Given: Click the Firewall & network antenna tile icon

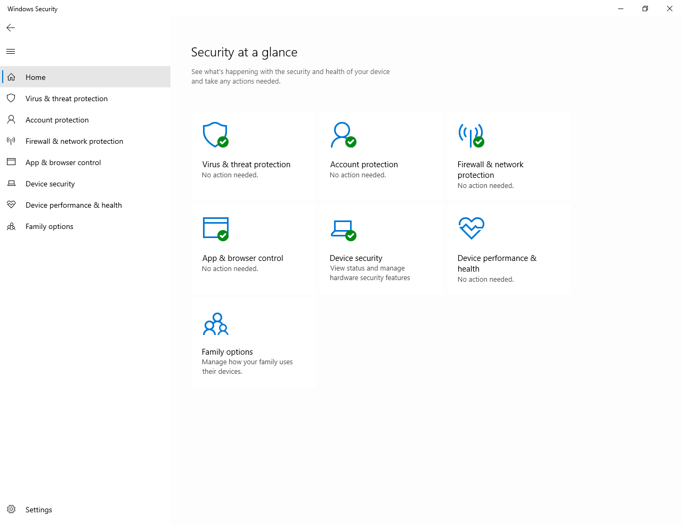Looking at the screenshot, I should (x=471, y=135).
